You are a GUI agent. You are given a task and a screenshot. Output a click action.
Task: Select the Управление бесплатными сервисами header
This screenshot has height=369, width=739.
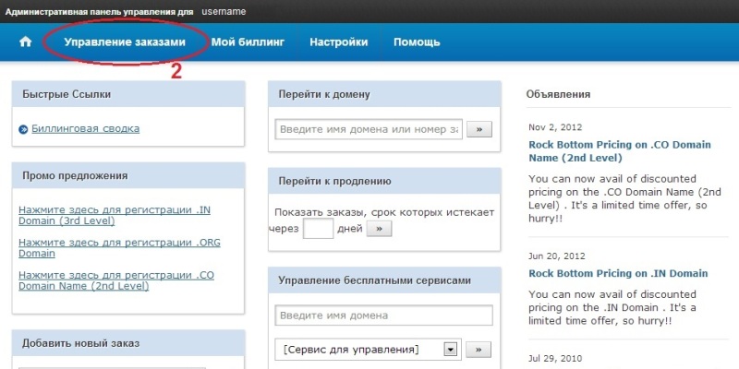(x=384, y=280)
